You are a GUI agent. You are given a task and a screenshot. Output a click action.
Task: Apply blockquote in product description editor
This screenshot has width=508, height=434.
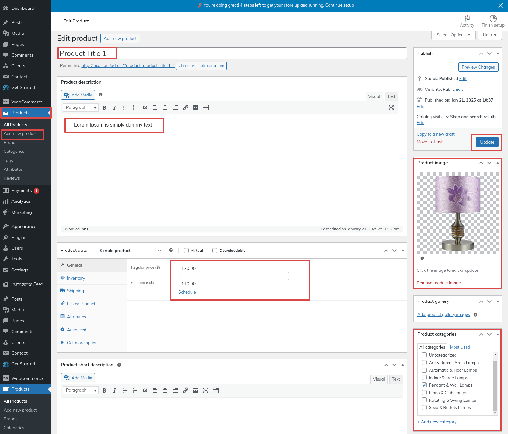(x=145, y=108)
